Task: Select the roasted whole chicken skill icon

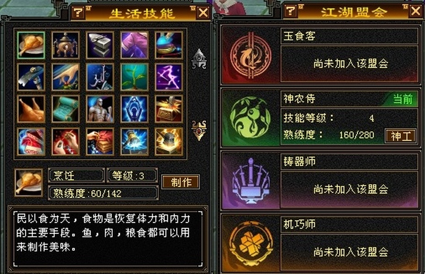Action: pyautogui.click(x=31, y=109)
